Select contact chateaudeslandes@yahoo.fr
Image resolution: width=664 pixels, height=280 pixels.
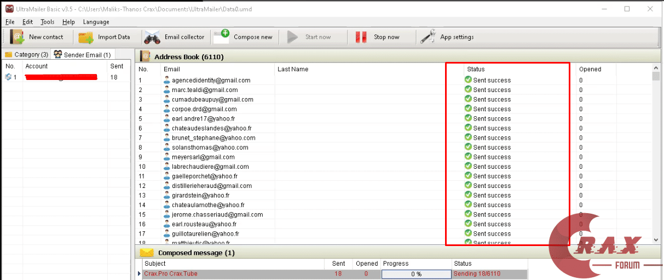[211, 128]
